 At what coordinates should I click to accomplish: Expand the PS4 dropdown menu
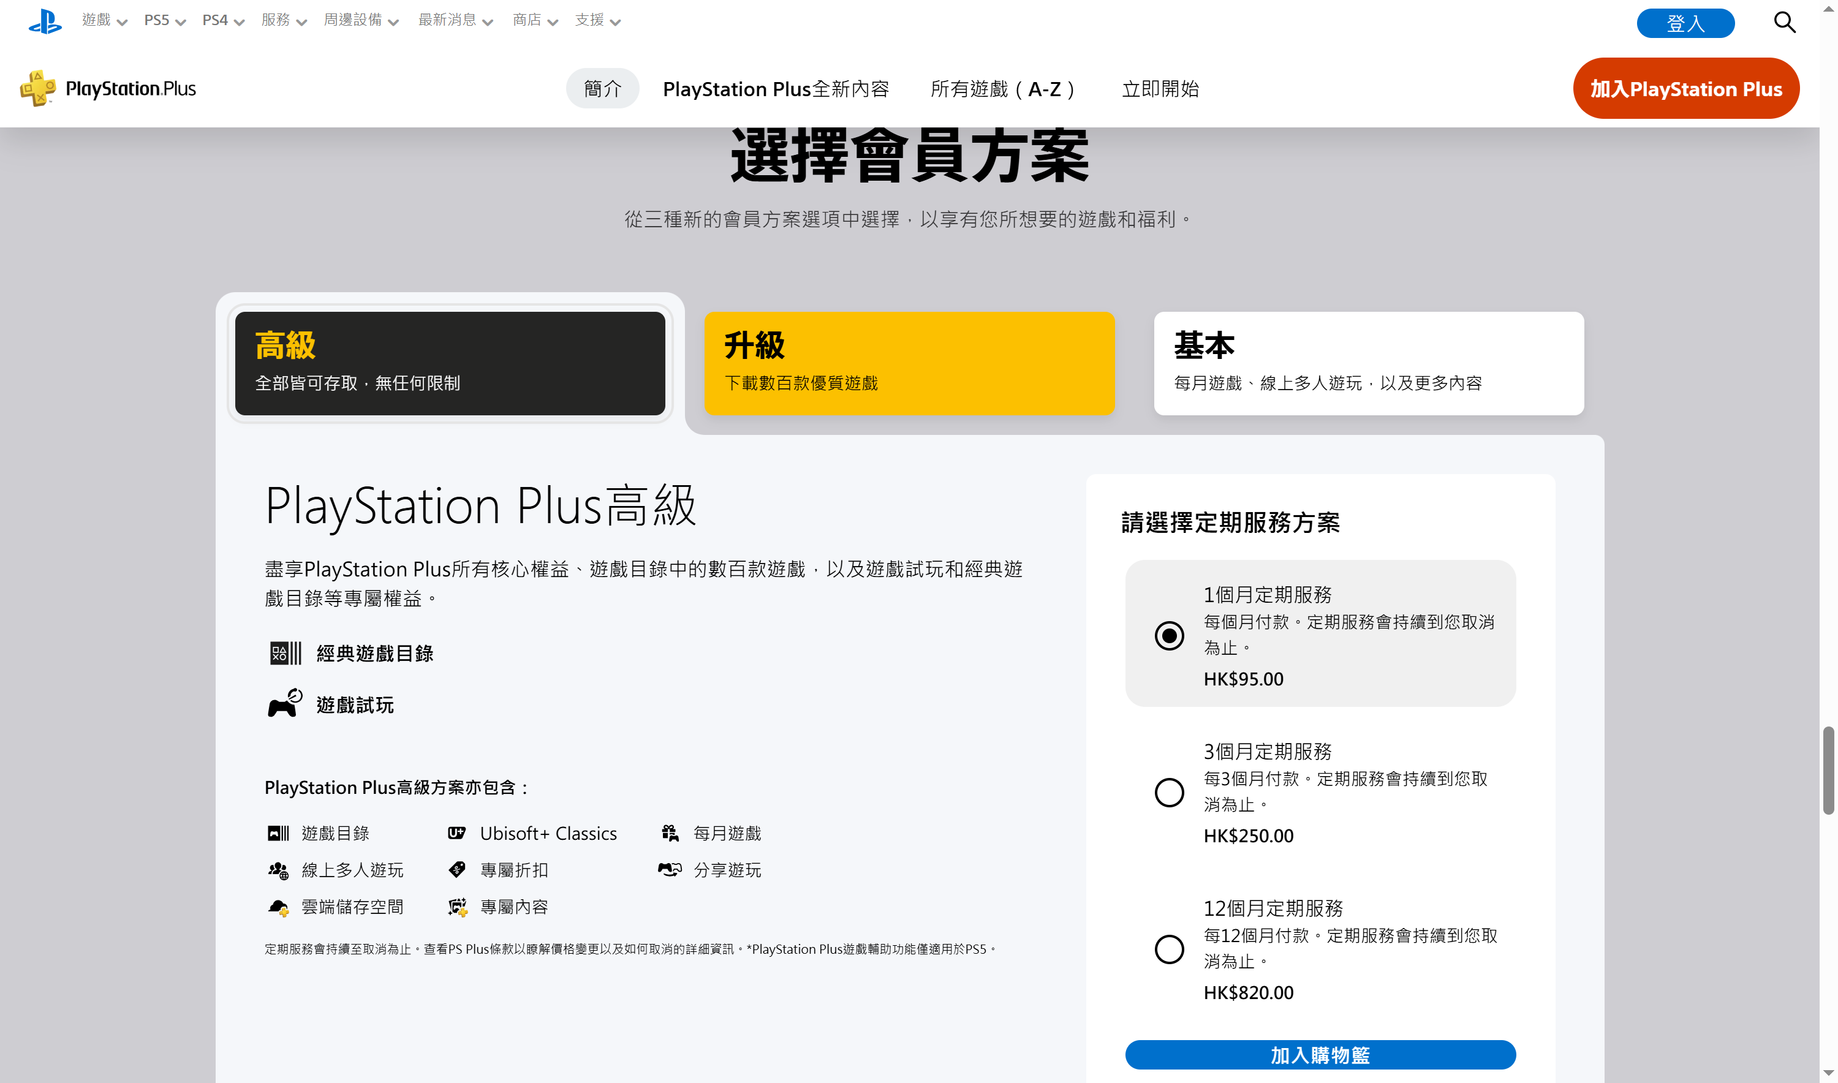[222, 20]
